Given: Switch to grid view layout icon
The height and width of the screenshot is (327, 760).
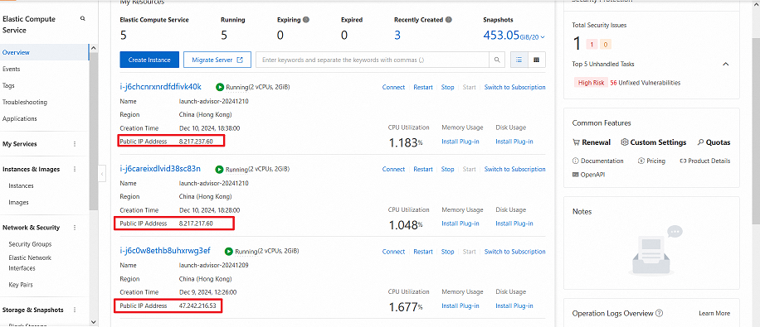Looking at the screenshot, I should (537, 60).
